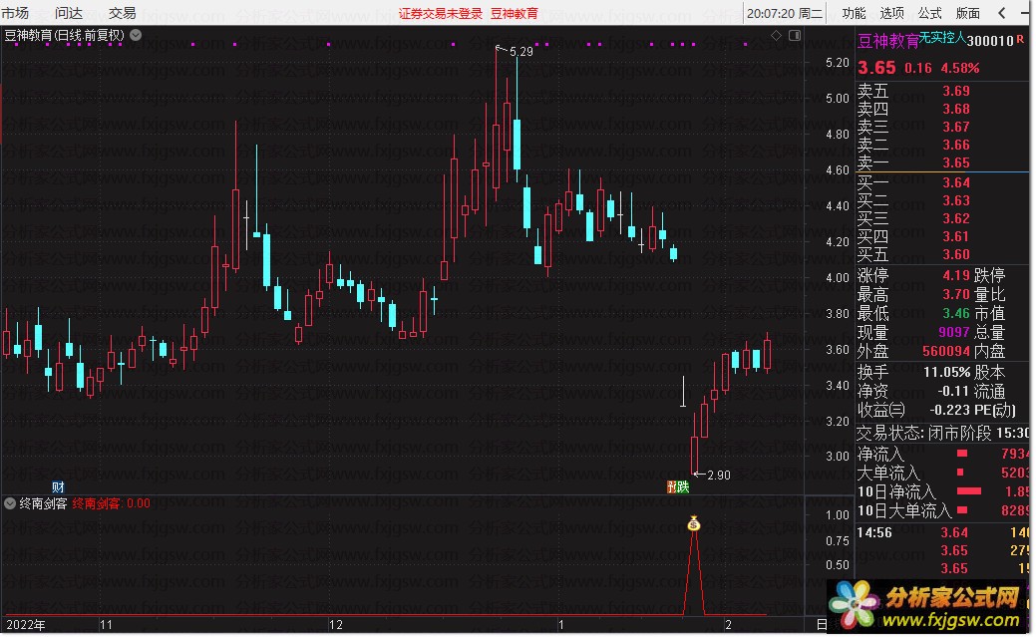Click the 收益(三) -0.223 value
Screen dimensions: 1036x637
coord(949,410)
